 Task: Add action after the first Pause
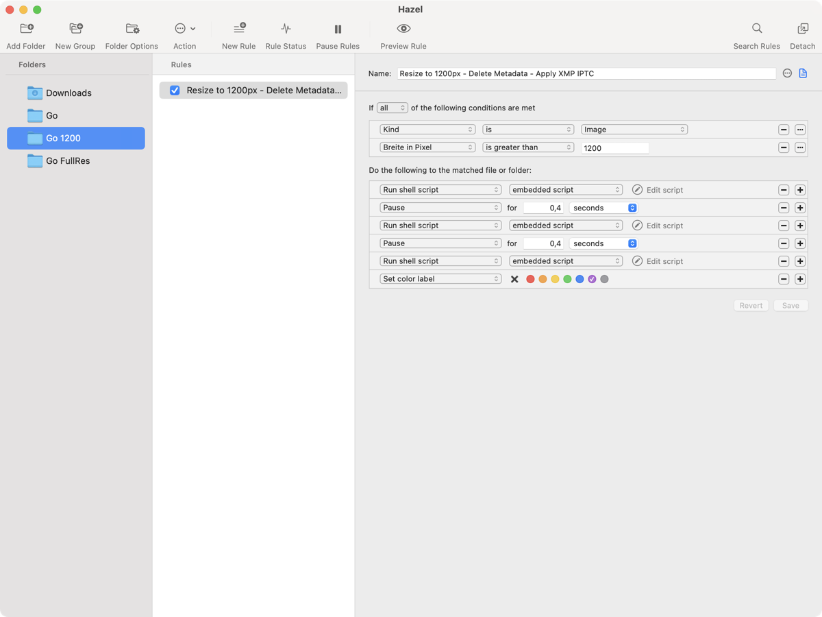click(800, 208)
